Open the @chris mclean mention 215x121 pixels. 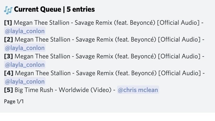[138, 90]
